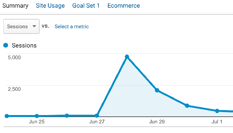Click the 5,000 y-axis label

pyautogui.click(x=14, y=57)
